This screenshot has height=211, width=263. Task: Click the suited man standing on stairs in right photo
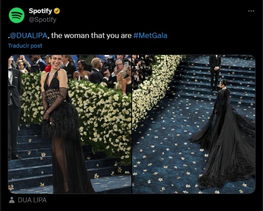215,73
